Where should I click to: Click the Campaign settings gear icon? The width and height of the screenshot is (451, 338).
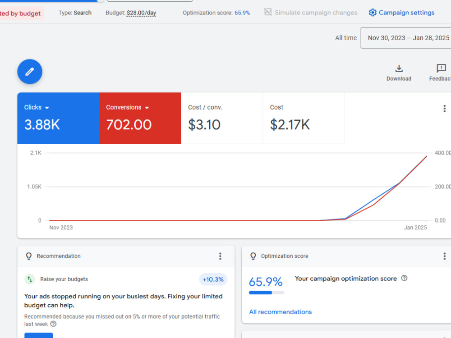pyautogui.click(x=373, y=13)
